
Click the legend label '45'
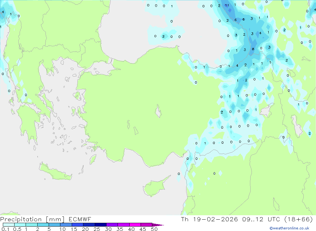tap(143, 229)
